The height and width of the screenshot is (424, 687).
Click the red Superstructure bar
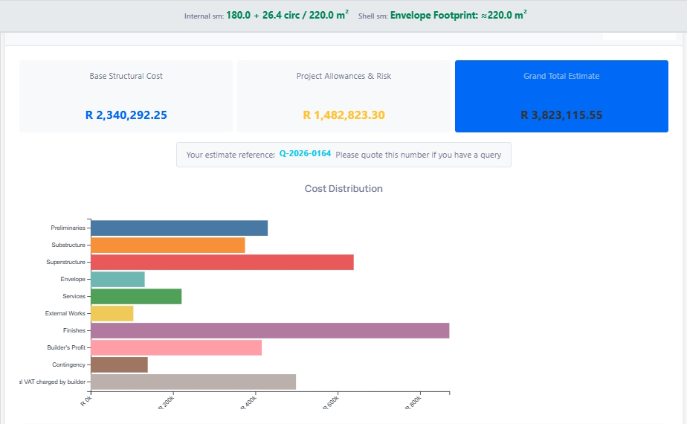click(x=222, y=262)
